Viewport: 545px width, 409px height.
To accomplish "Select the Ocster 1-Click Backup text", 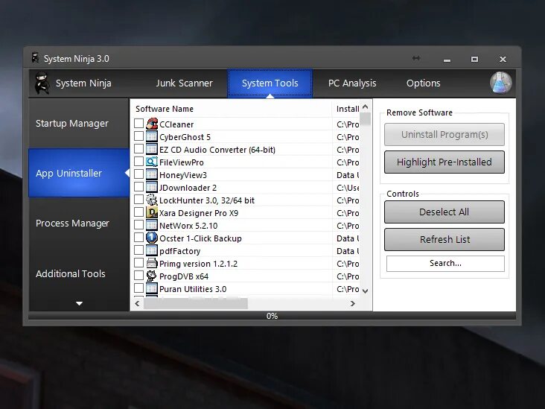I will [x=200, y=238].
